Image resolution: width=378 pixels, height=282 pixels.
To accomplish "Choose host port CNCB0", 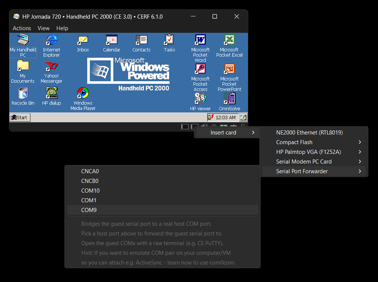I will [x=163, y=181].
